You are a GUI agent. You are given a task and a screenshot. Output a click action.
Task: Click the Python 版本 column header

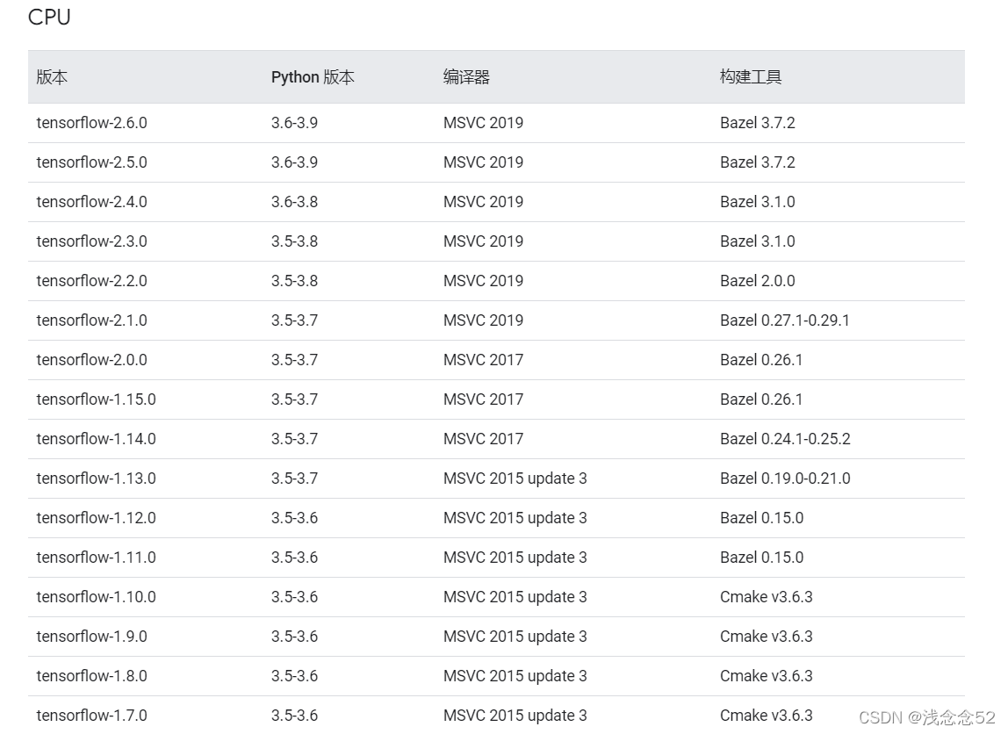(x=313, y=77)
